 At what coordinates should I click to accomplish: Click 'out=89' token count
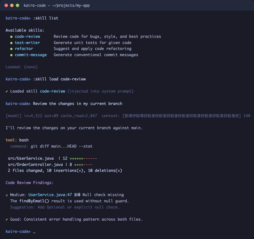51,116
